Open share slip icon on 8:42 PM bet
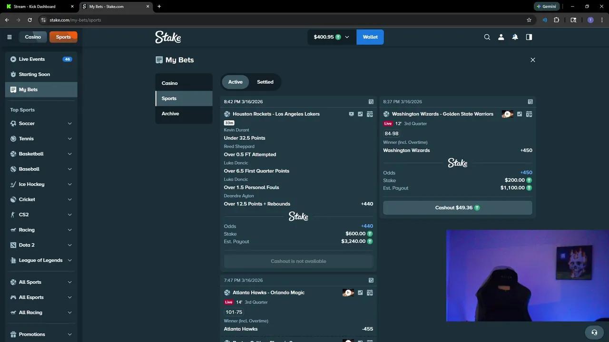The width and height of the screenshot is (609, 342). 371,102
